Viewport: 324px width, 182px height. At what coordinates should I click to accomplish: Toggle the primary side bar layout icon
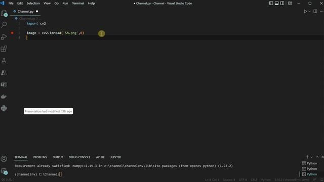[271, 4]
